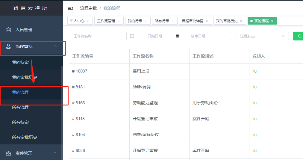Select row number # 8088
Screen dimensions: 303x160
[x=78, y=150]
